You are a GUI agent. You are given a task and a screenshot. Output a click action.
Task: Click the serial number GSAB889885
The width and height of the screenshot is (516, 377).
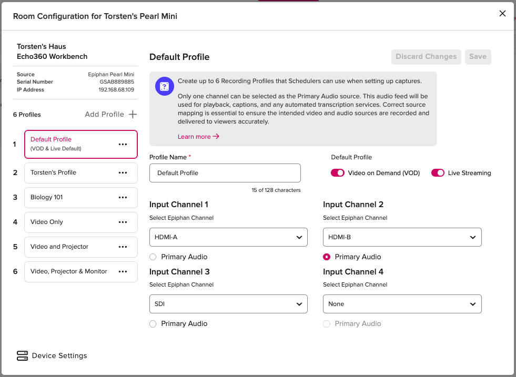[117, 82]
